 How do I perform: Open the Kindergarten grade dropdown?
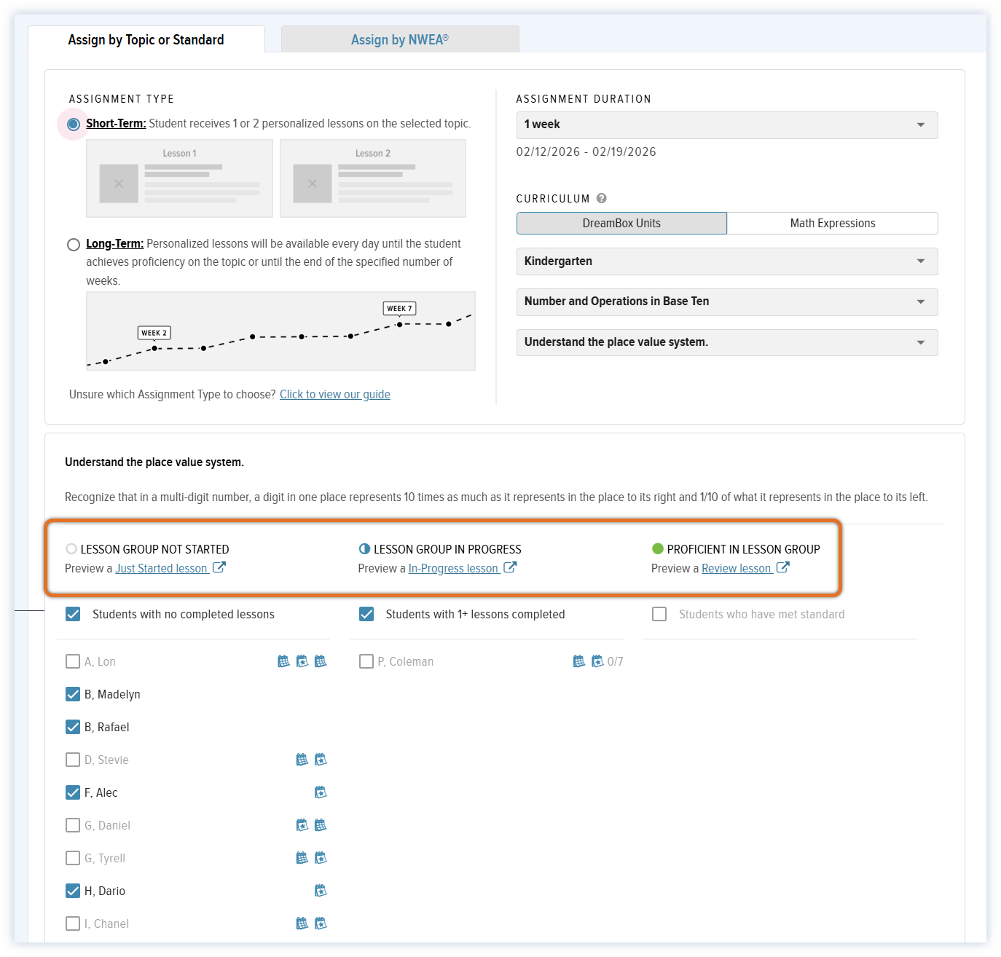click(x=727, y=261)
